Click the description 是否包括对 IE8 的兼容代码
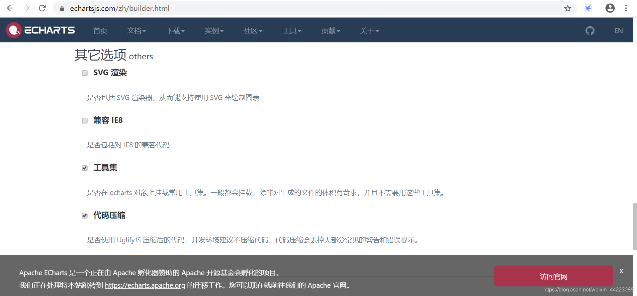637x296 pixels. point(128,145)
